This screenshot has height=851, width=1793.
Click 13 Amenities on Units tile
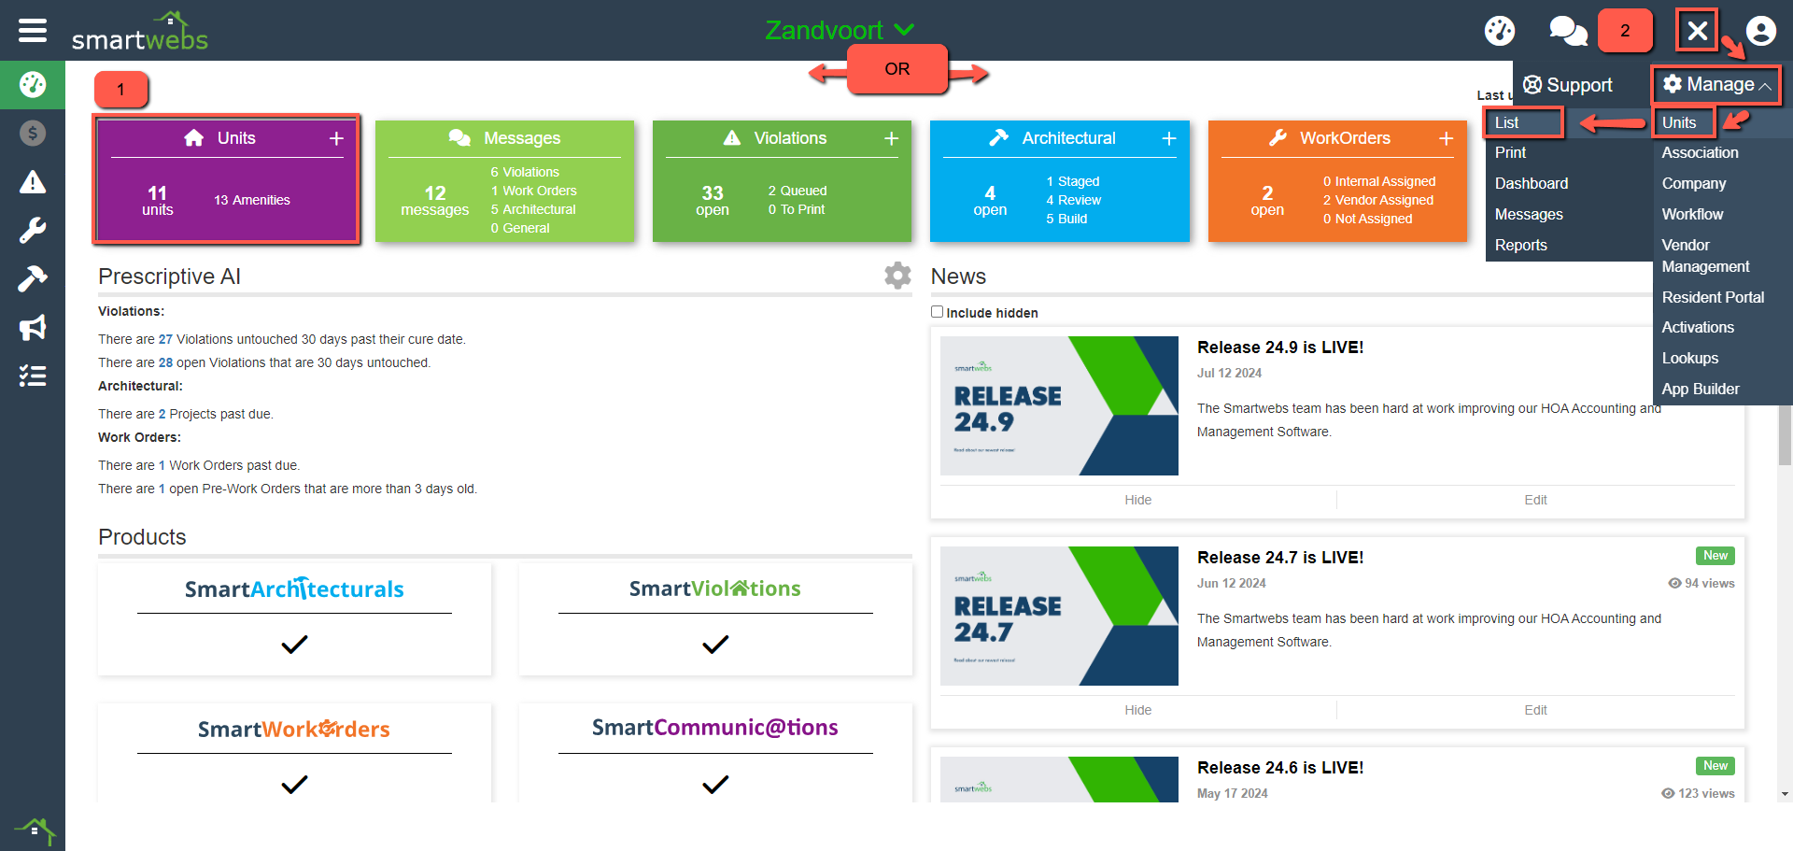tap(252, 201)
